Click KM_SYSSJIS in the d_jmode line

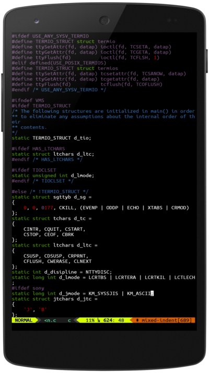103,293
